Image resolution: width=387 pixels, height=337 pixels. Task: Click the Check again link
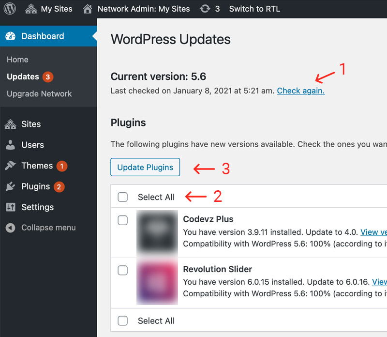[300, 91]
